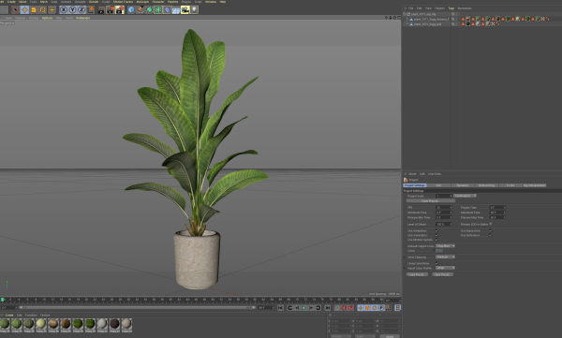
Task: Open the floor environment objects icon
Action: click(x=176, y=9)
